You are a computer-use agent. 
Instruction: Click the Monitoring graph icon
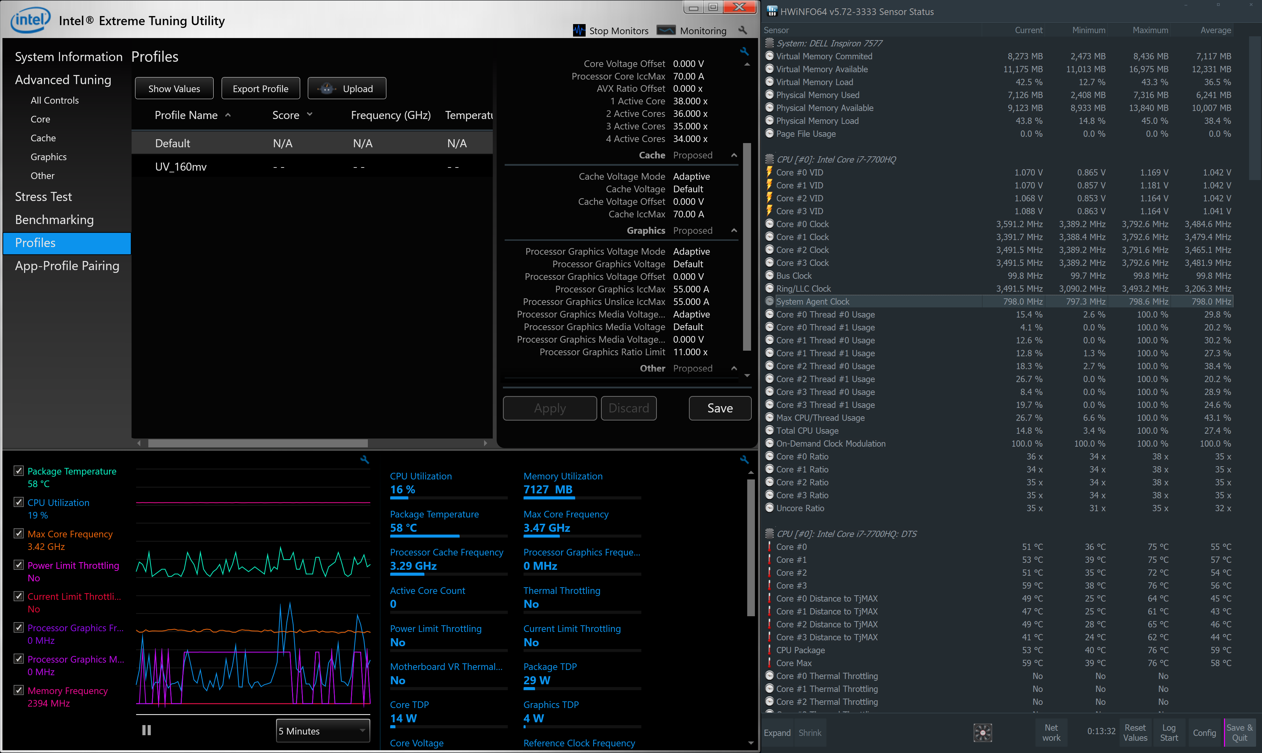click(x=666, y=30)
